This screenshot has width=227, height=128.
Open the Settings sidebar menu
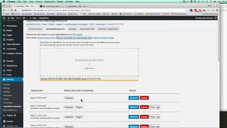[x=12, y=79]
